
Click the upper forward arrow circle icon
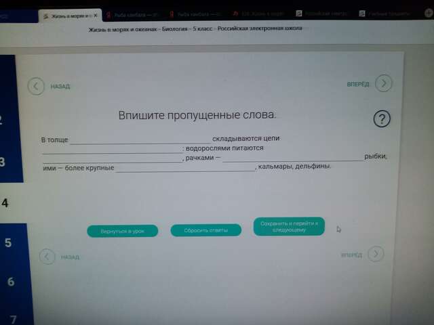(x=384, y=83)
